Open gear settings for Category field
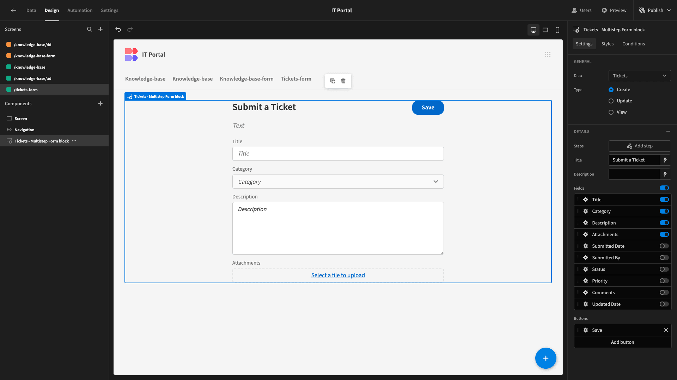The height and width of the screenshot is (380, 677). click(586, 211)
